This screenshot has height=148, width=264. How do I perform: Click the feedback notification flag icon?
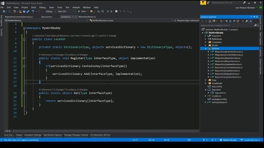tap(203, 3)
